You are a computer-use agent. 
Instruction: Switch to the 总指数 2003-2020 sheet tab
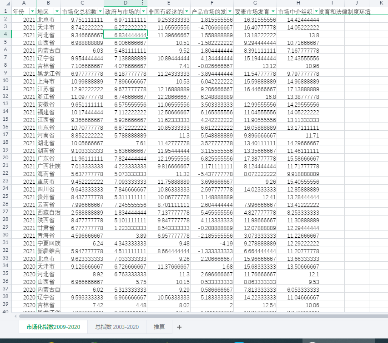tap(117, 327)
